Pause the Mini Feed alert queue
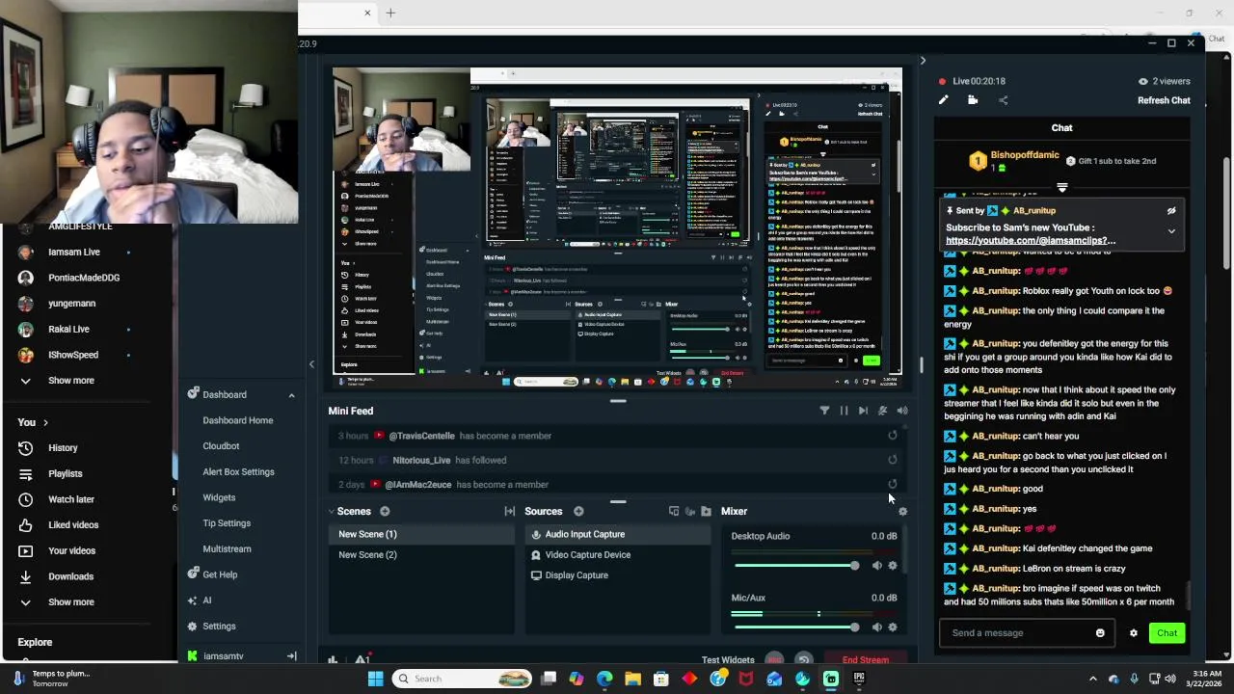Screen dimensions: 1234x694 point(844,411)
